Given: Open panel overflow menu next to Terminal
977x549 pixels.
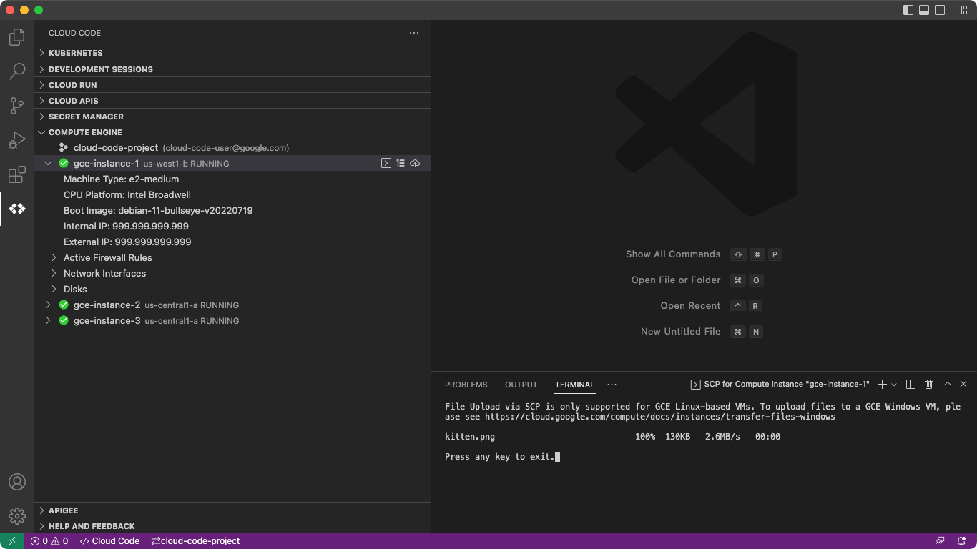Looking at the screenshot, I should click(x=612, y=385).
